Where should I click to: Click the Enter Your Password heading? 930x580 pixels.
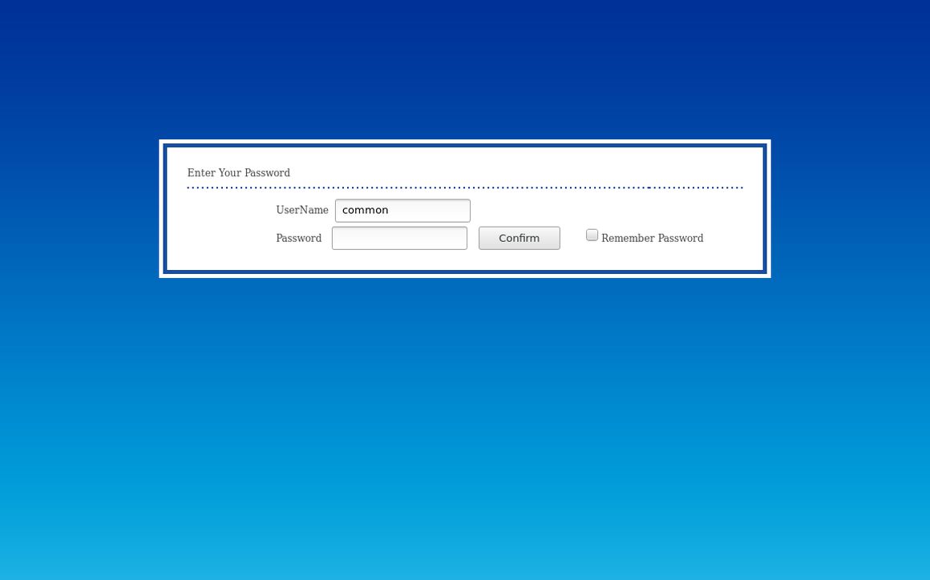(x=238, y=173)
